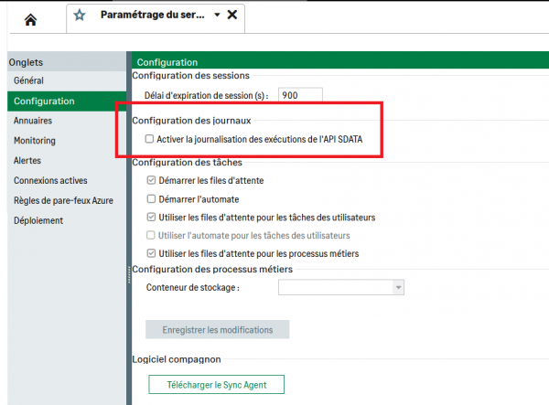Click the Configuration des journaux heading
The image size is (549, 405).
191,121
